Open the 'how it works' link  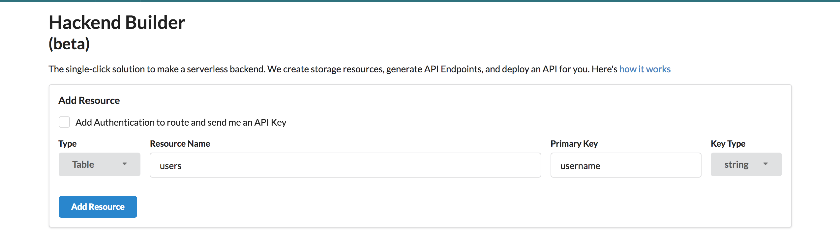coord(645,69)
